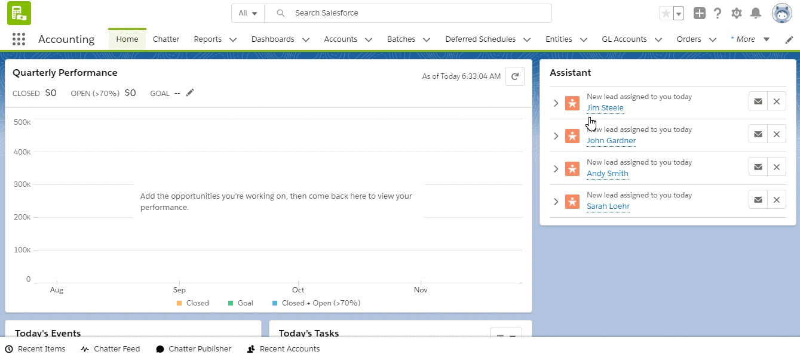Open the user profile avatar
Screen dimensions: 800x361
[x=781, y=13]
